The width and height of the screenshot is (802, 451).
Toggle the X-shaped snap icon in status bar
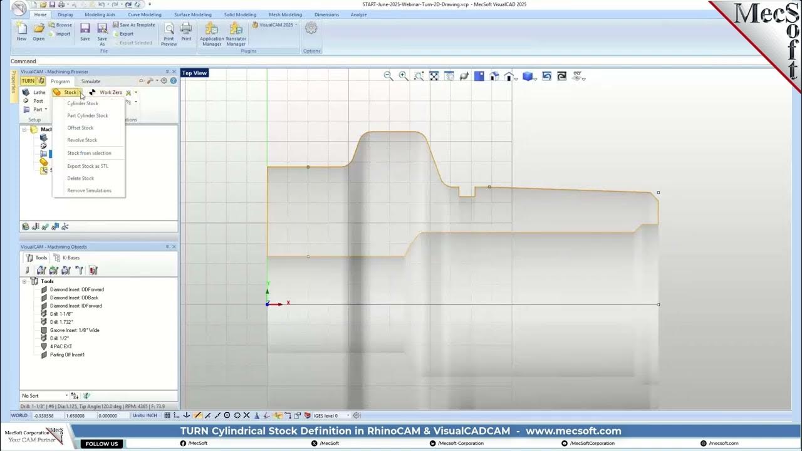pyautogui.click(x=247, y=415)
